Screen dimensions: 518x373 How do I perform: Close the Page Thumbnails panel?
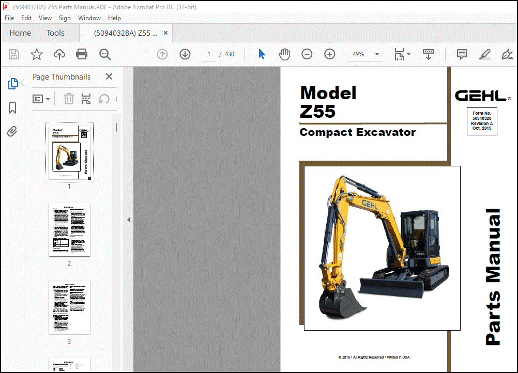coord(109,76)
